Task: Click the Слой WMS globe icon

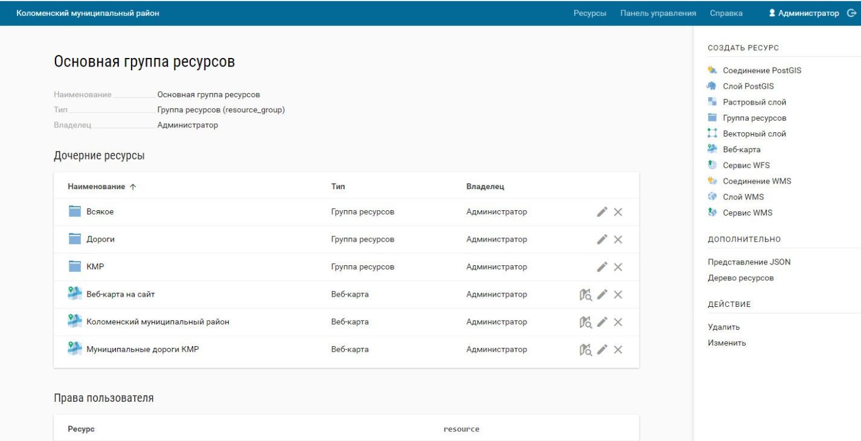Action: point(711,197)
